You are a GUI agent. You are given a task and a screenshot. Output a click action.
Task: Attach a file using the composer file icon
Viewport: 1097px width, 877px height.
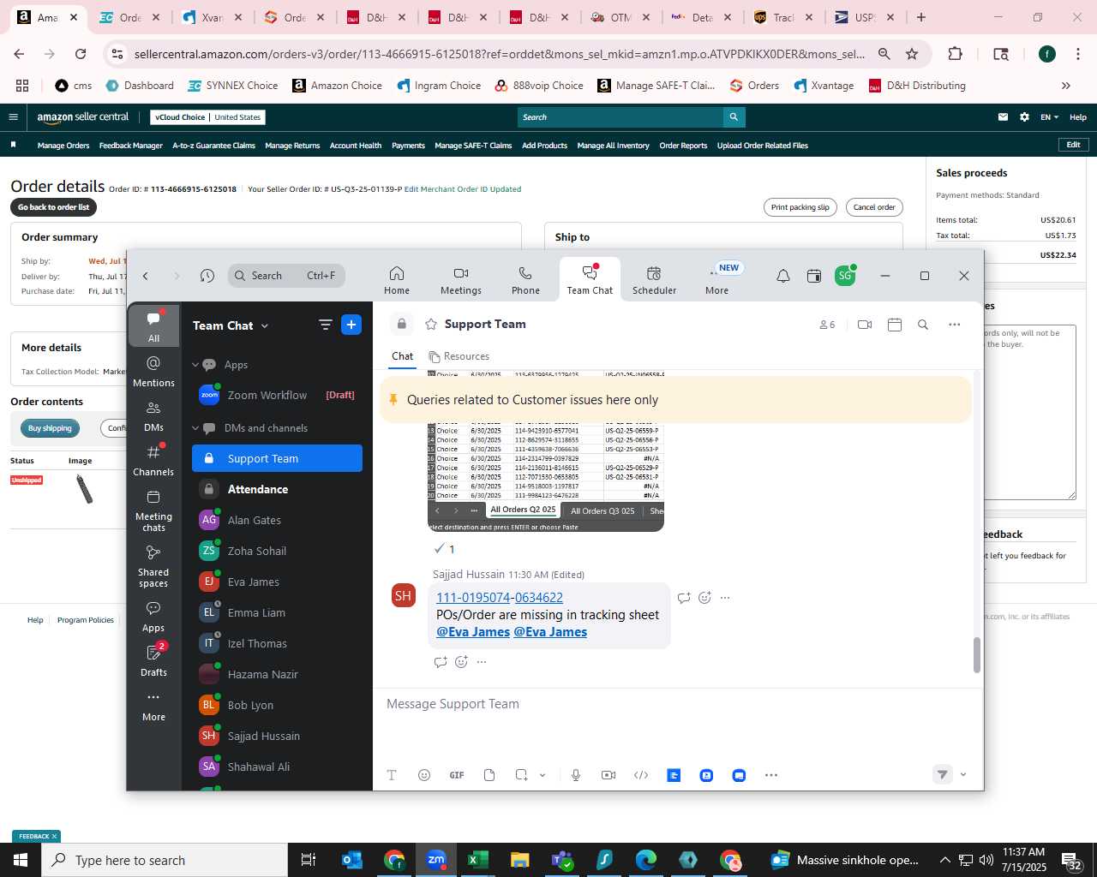[489, 775]
